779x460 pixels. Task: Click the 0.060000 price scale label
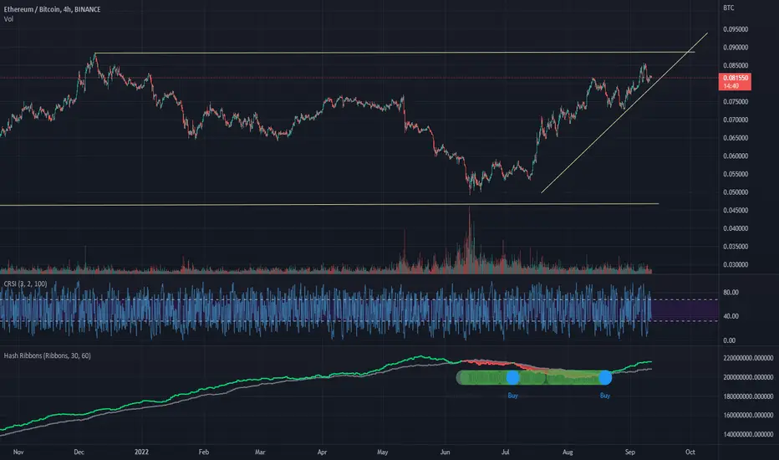[x=736, y=156]
